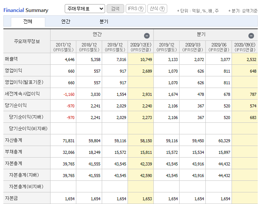Screen dimensions: 260x204
Task: Select the 당기순이익 row label
Action: (16, 105)
